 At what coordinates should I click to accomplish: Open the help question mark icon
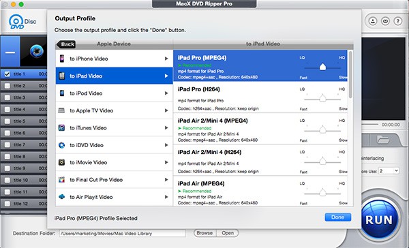[x=398, y=21]
